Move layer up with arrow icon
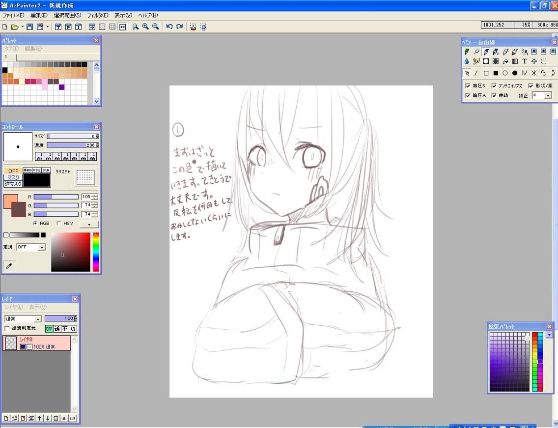The width and height of the screenshot is (558, 428). [x=39, y=418]
